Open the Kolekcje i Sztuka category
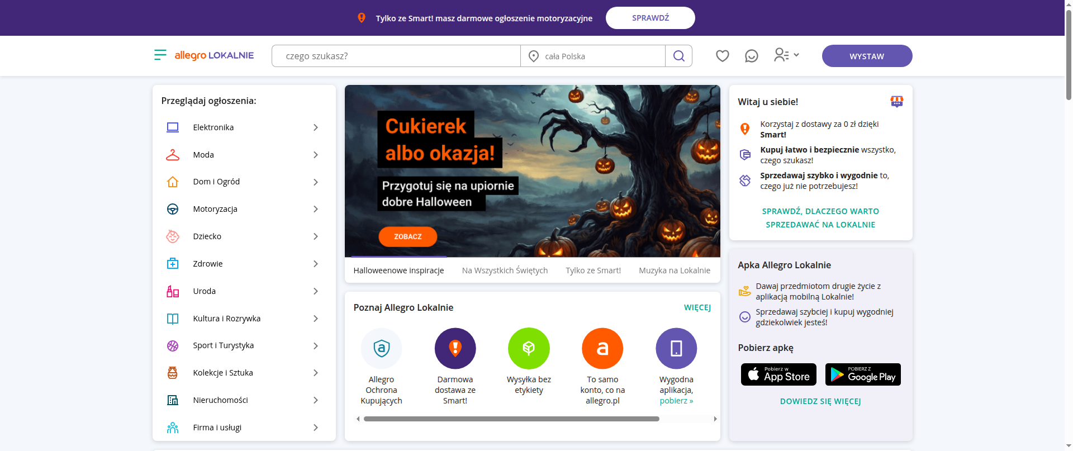The image size is (1073, 451). pos(244,373)
